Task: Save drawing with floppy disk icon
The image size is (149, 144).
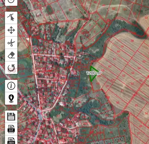Action: point(11,117)
